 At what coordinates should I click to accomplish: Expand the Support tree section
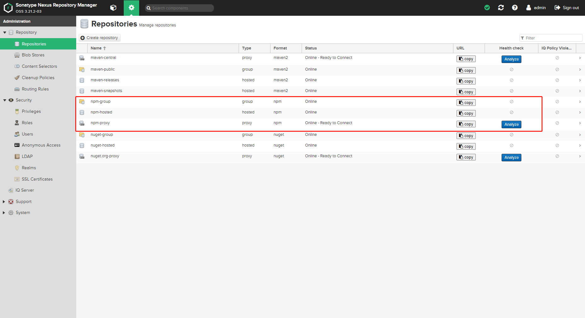click(4, 202)
